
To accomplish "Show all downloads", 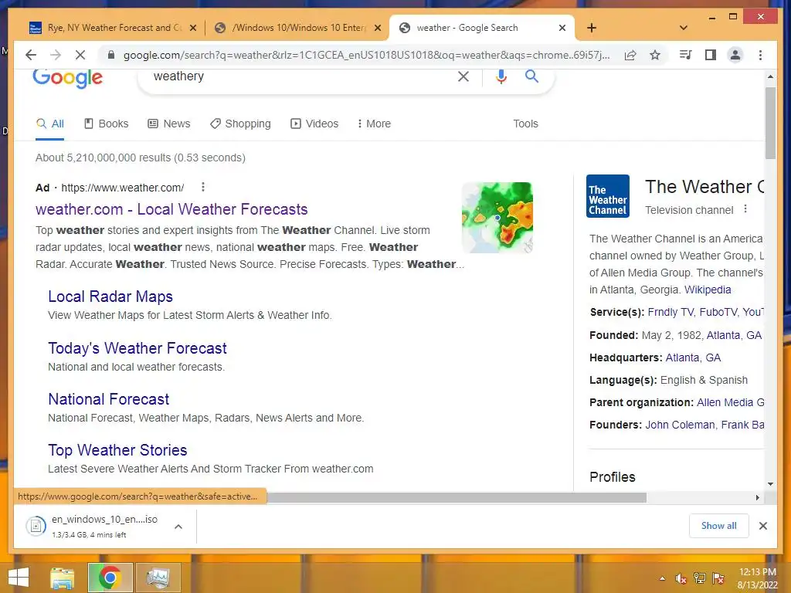I will 718,526.
